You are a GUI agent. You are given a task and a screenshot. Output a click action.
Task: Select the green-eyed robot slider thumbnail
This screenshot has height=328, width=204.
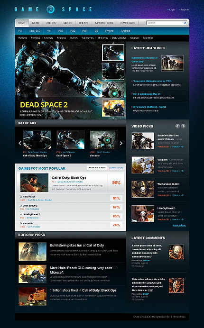tap(113, 90)
